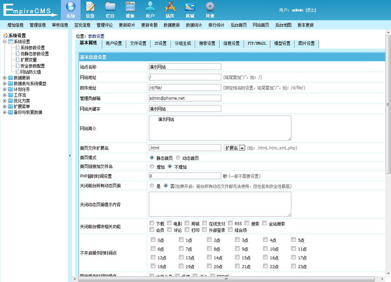The image size is (391, 282).
Task: Select 是 for 关闭前台所有动态页面
Action: click(x=151, y=186)
